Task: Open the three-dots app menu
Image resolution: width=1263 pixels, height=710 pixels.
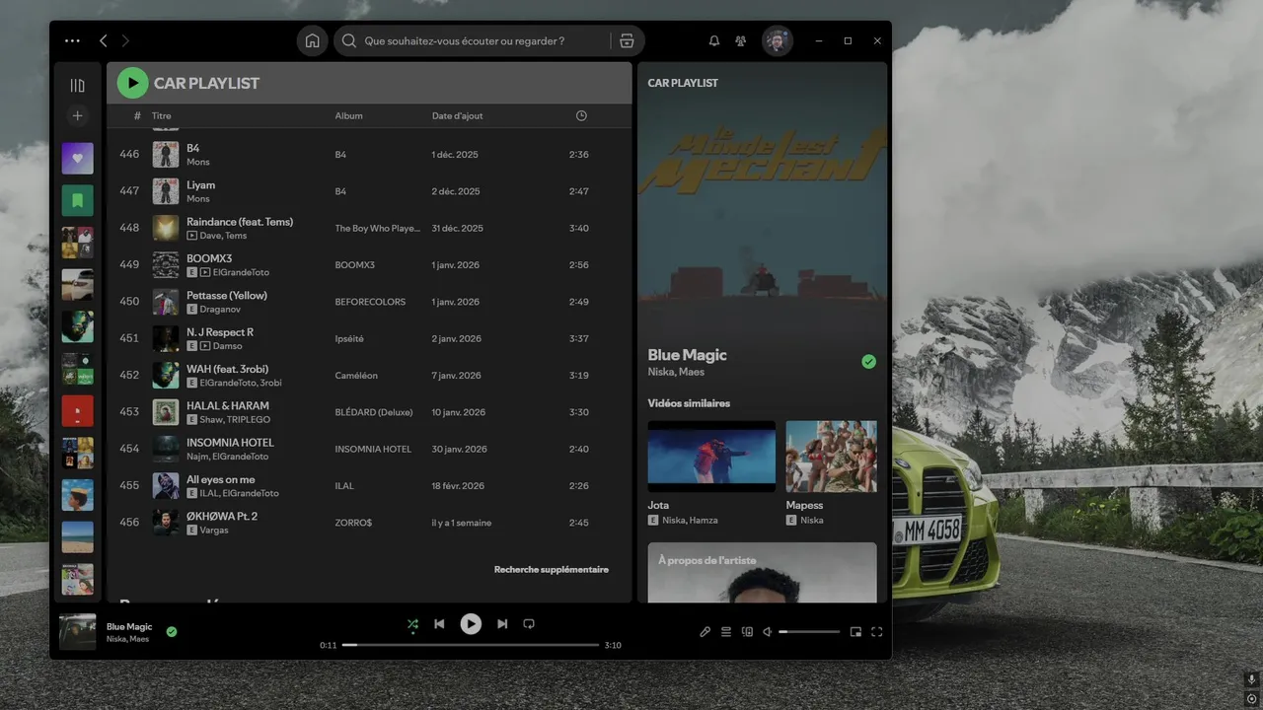Action: 72,40
